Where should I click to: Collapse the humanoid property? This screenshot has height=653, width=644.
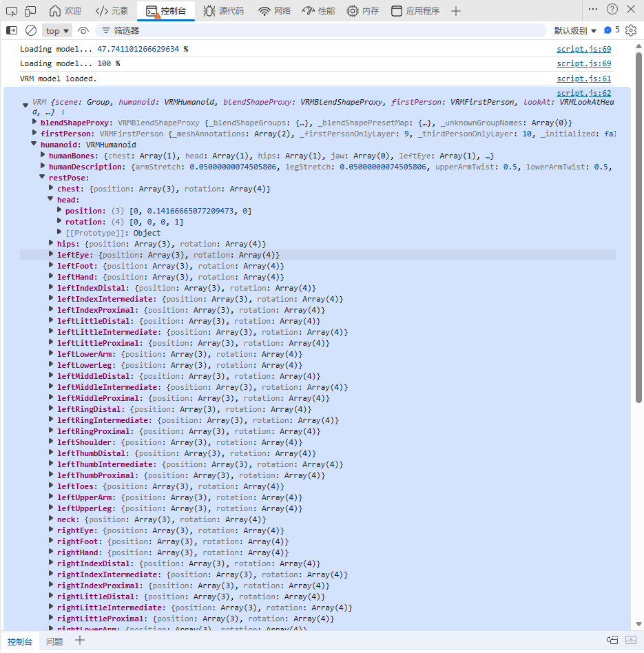coord(34,144)
